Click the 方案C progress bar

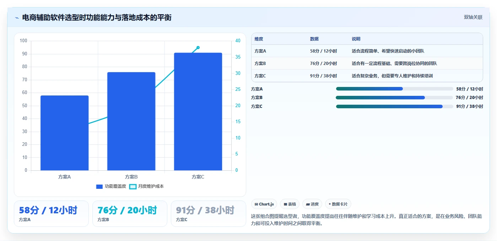(394, 106)
